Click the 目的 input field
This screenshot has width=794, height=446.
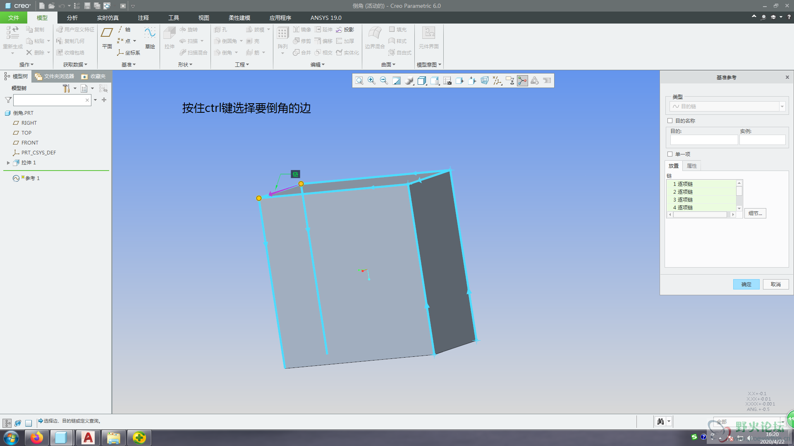[704, 140]
